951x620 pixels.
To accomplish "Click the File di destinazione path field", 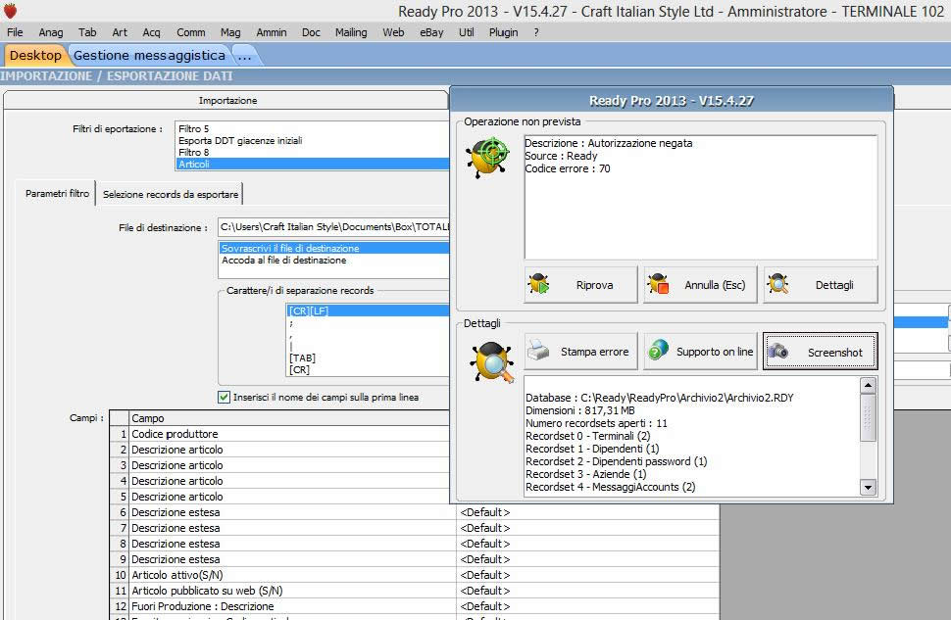I will [x=334, y=226].
